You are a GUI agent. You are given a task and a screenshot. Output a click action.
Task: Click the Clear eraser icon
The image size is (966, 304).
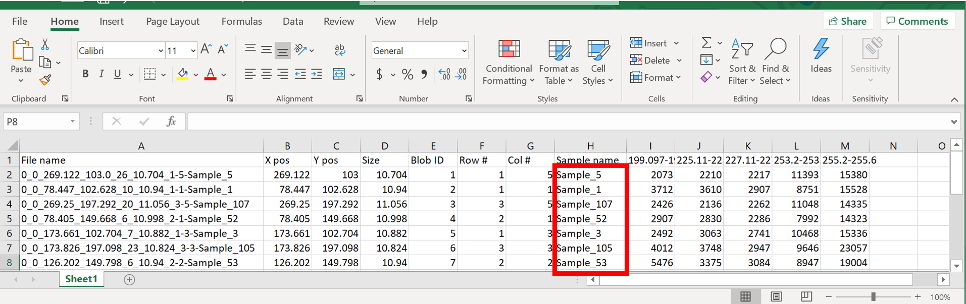pyautogui.click(x=706, y=77)
